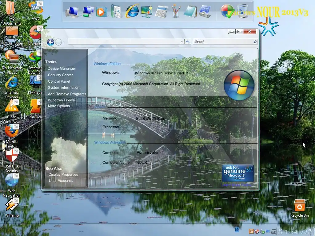Click the ask for genuine Microsoft badge

pyautogui.click(x=238, y=173)
